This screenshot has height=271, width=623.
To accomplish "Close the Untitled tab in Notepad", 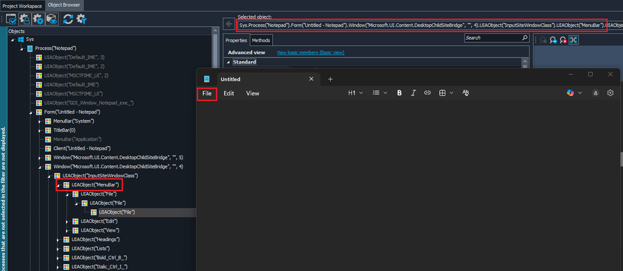I will [x=311, y=79].
